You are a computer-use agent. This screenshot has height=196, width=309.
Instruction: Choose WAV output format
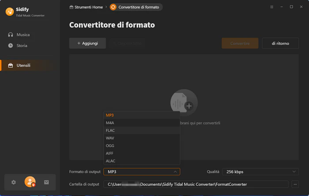point(142,138)
